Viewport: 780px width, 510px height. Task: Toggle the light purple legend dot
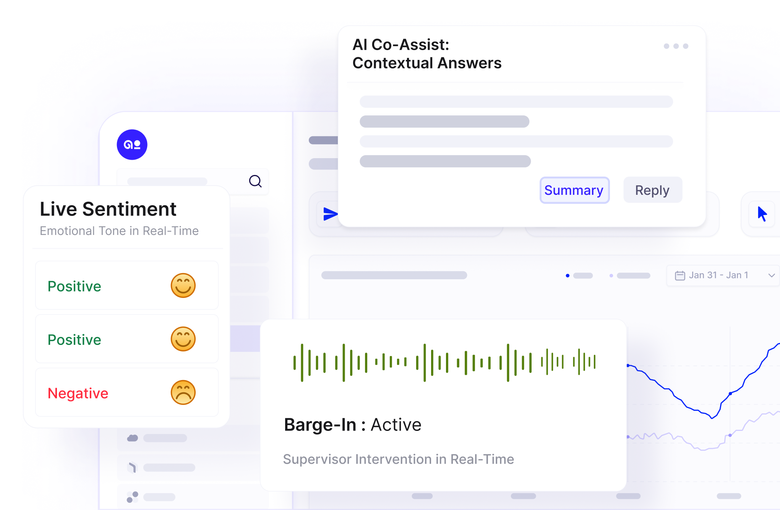(611, 275)
